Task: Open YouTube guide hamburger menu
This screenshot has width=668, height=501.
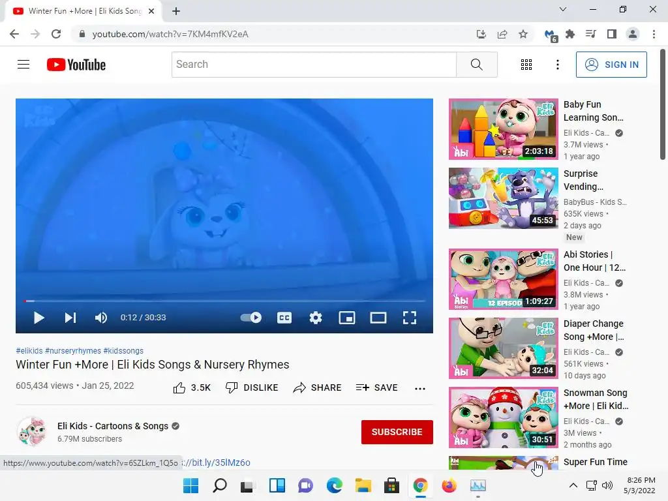Action: point(23,65)
